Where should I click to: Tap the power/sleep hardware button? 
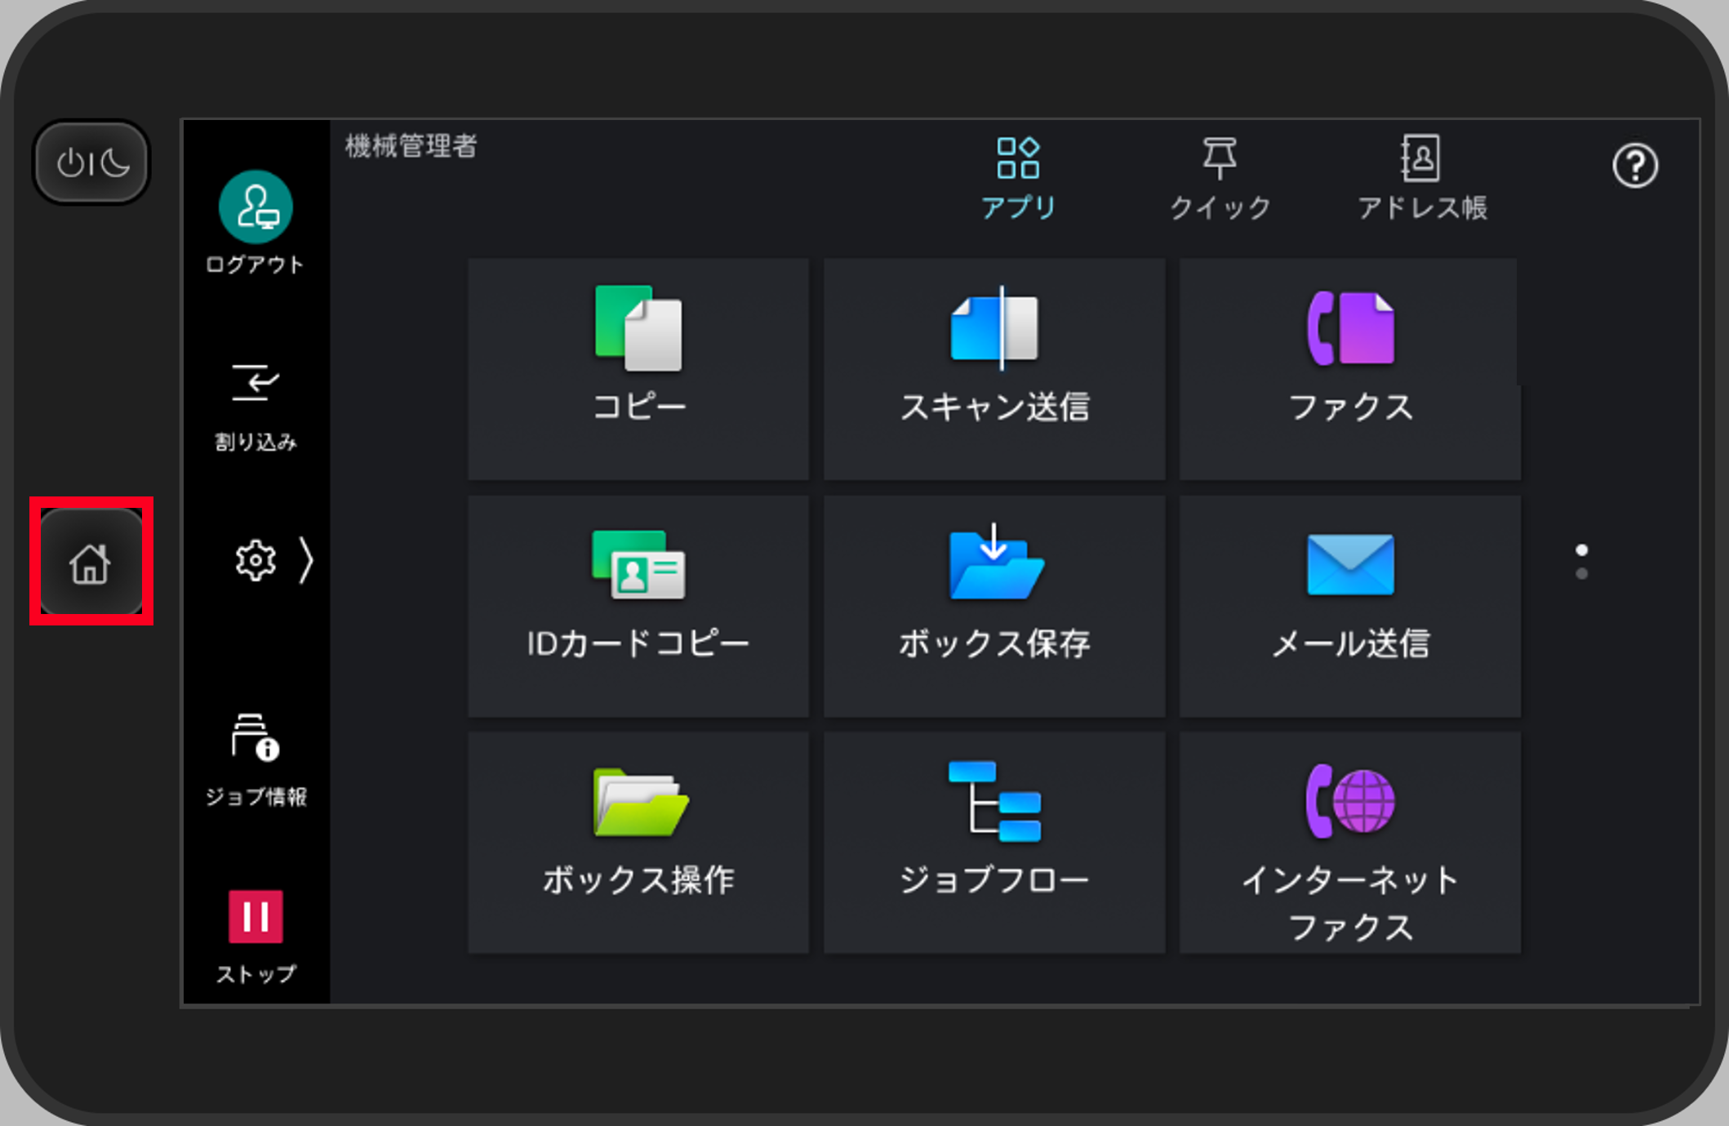pyautogui.click(x=91, y=162)
